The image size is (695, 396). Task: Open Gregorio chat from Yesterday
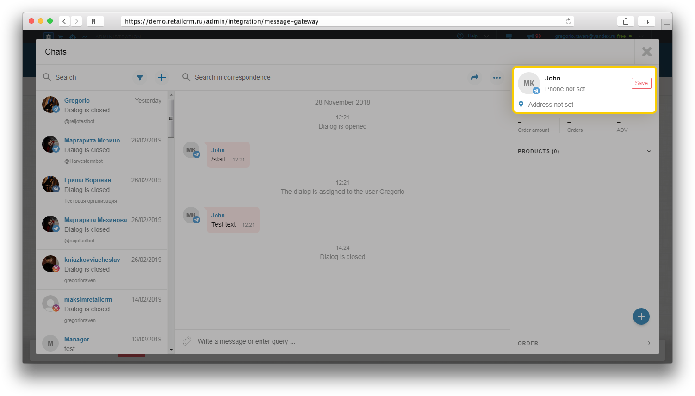click(x=102, y=111)
